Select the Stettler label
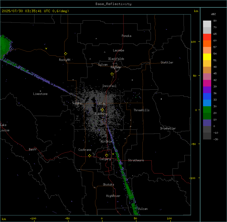227x222 pixels. (167, 62)
